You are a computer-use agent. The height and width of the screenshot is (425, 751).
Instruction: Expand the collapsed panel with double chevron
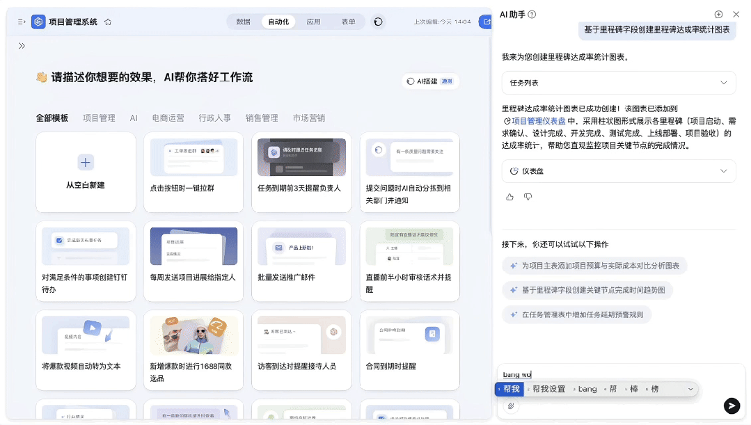[x=22, y=46]
